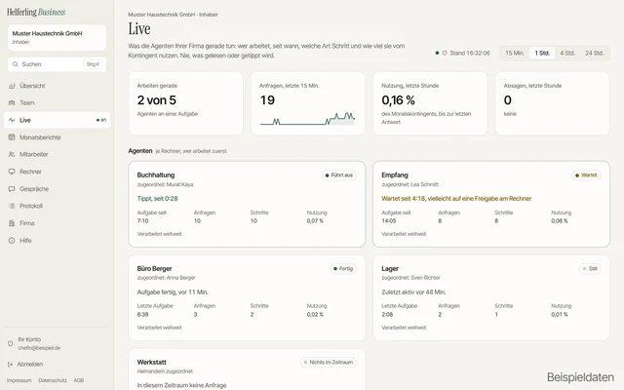
Task: Open the Protokoll page
Action: coord(57,206)
